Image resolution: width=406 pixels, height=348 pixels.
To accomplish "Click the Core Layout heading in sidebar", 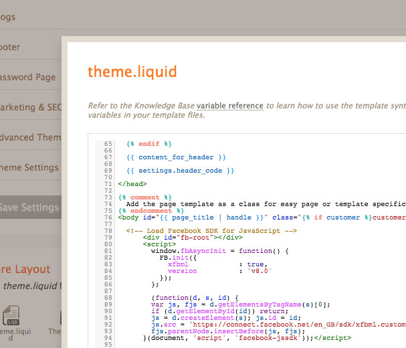I will [25, 270].
